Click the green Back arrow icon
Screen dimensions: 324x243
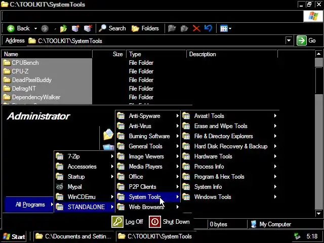coord(11,28)
